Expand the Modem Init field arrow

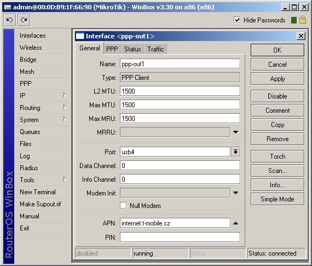235,193
